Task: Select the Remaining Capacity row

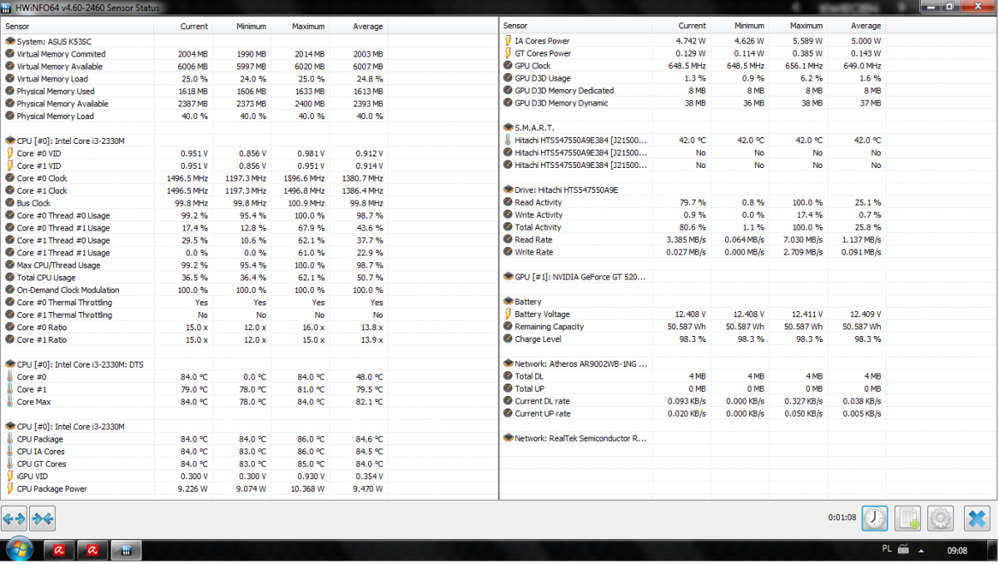Action: pyautogui.click(x=693, y=327)
